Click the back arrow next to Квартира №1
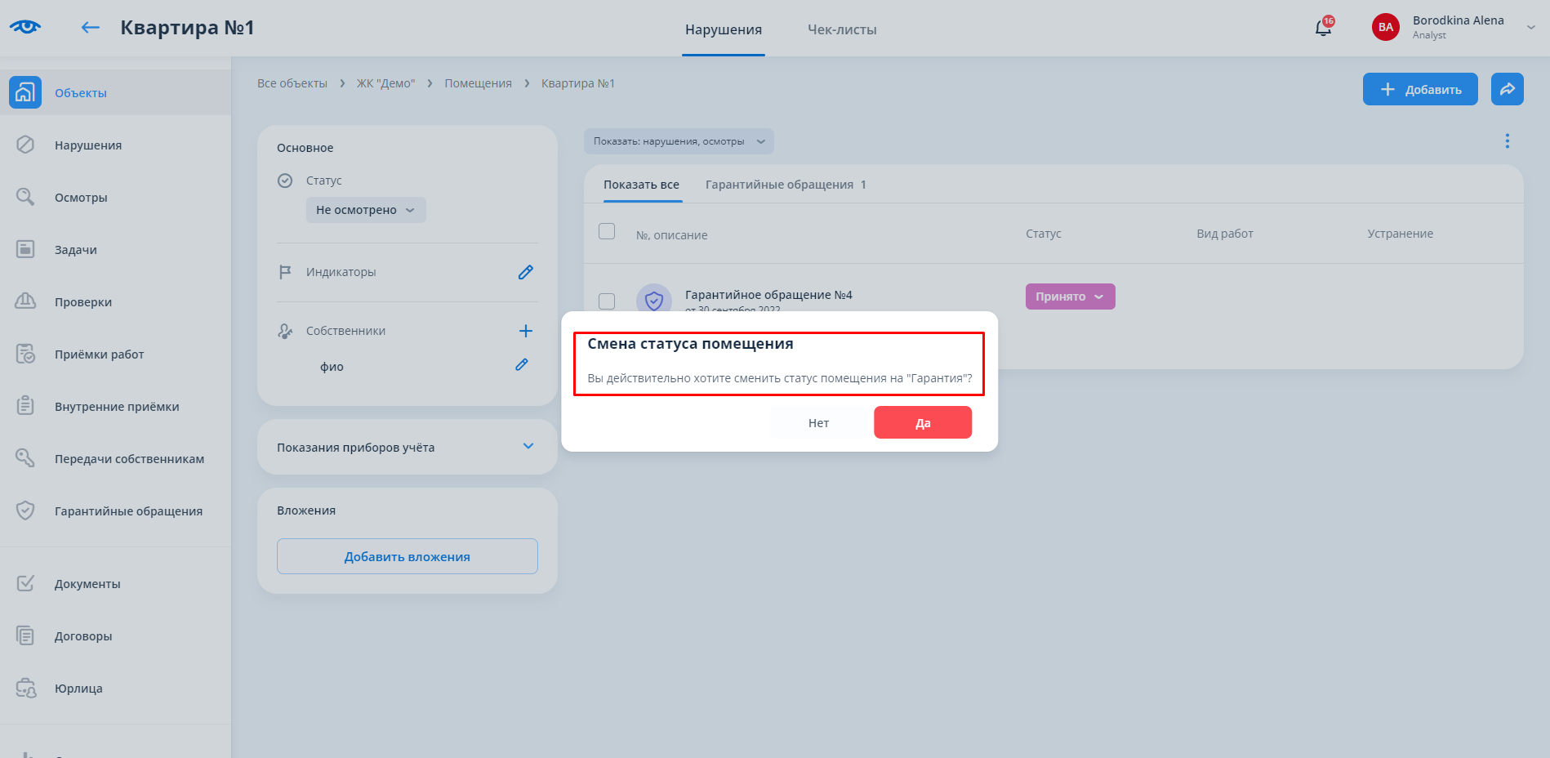1550x758 pixels. 90,28
